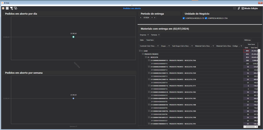Screen dimensions: 263x130
Task: Go to the next delivery period
Action: point(155,17)
